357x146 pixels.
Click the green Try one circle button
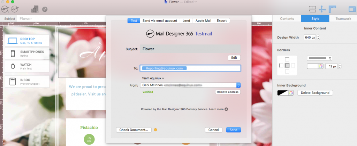point(89,139)
